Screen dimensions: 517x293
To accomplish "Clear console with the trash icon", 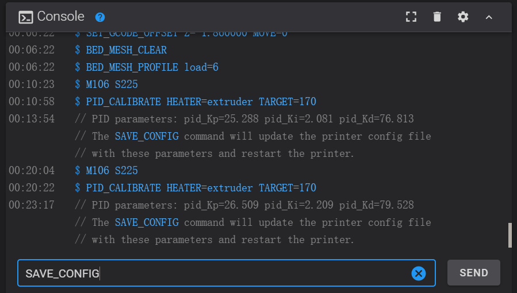I will 437,17.
